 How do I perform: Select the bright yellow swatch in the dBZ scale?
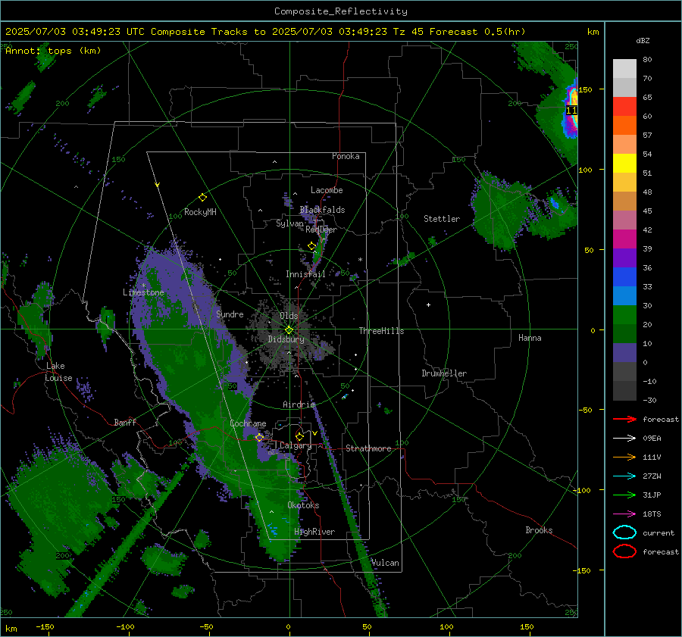point(624,163)
